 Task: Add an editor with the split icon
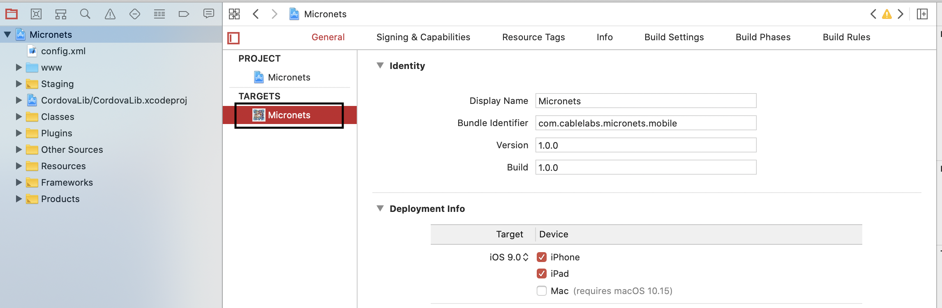pos(922,14)
